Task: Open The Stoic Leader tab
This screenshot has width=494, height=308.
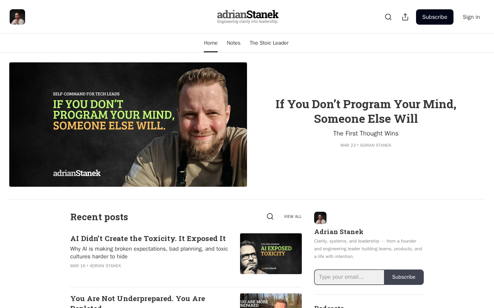Action: tap(269, 43)
